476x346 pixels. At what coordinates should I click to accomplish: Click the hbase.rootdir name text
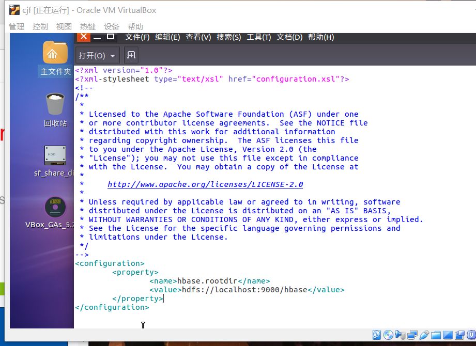(207, 281)
